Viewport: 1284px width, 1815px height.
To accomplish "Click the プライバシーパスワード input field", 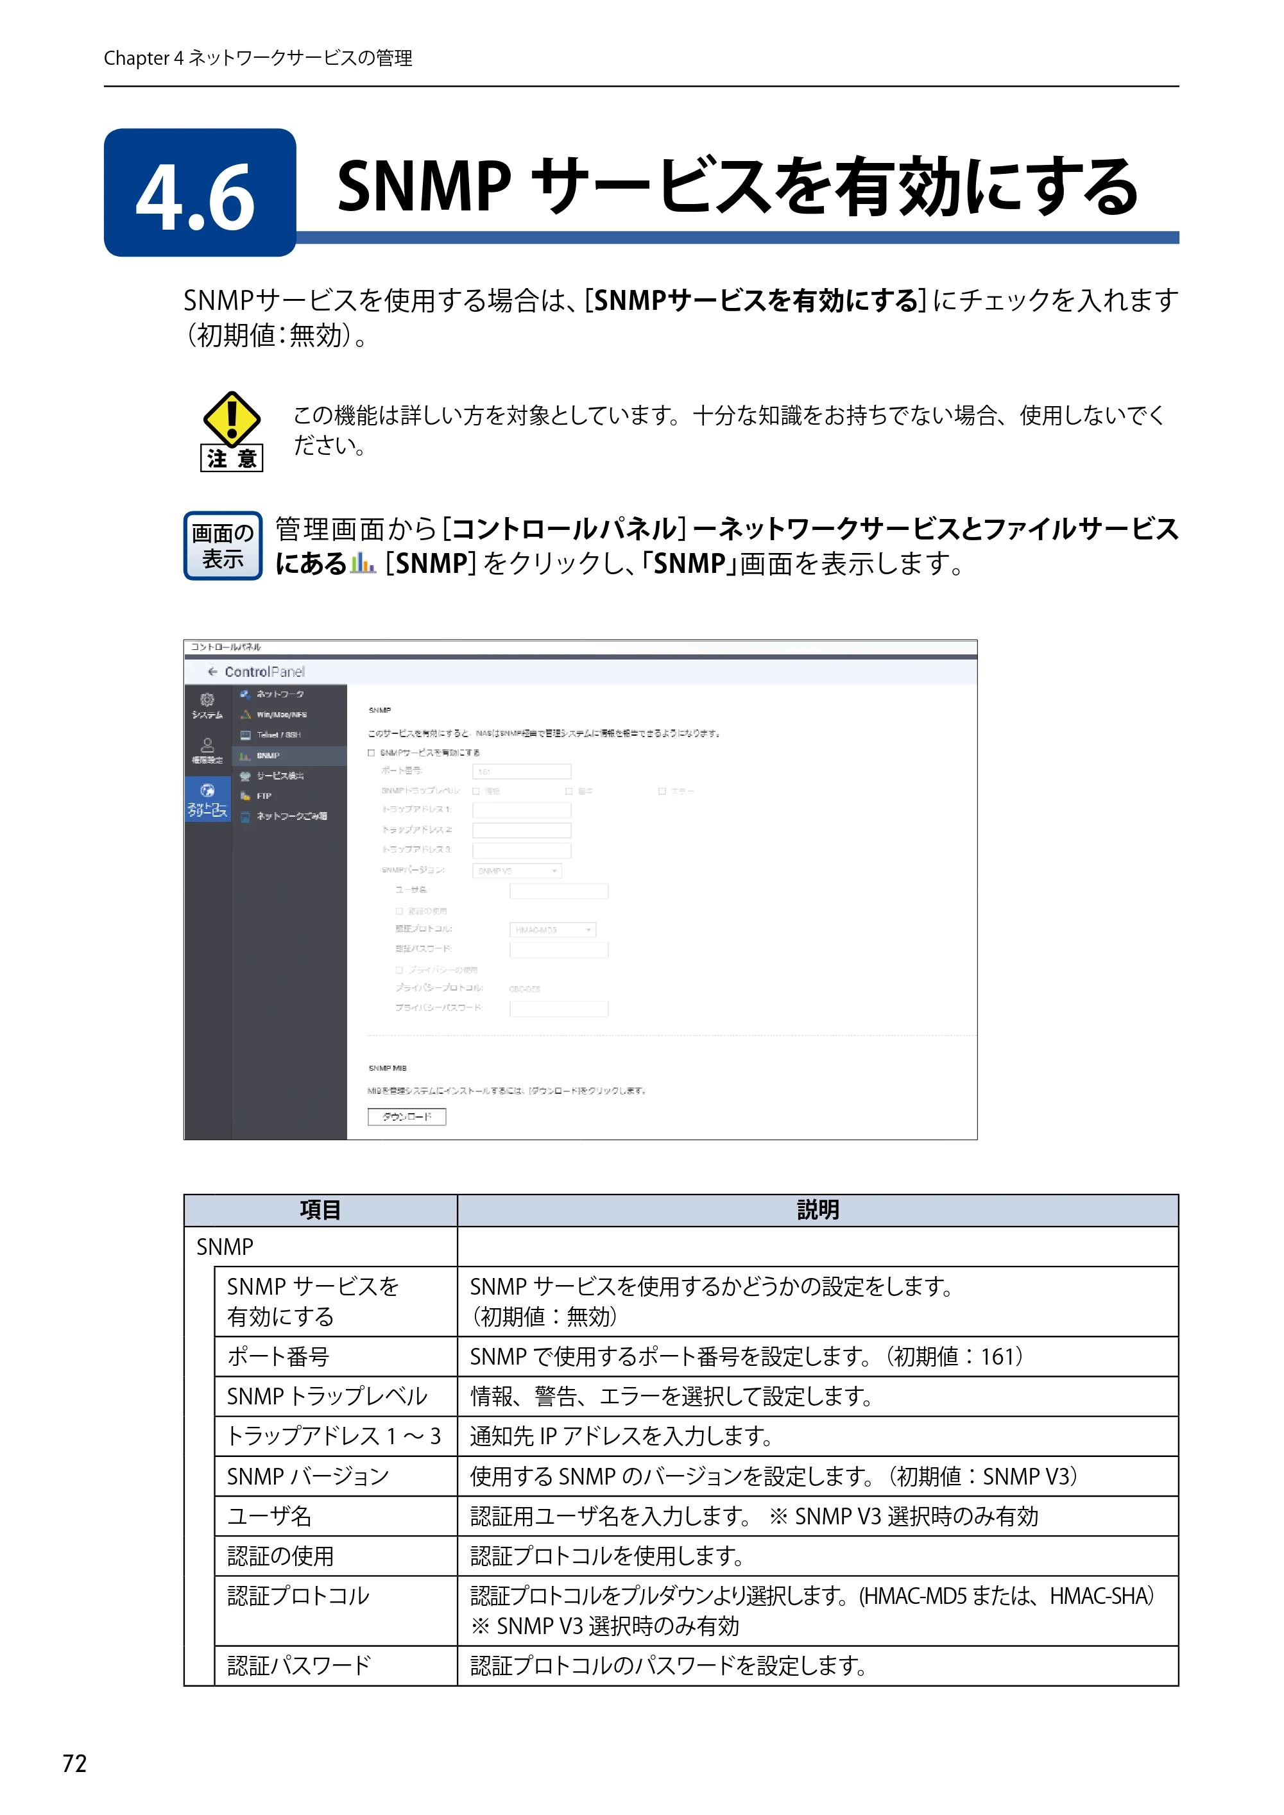I will [559, 1008].
